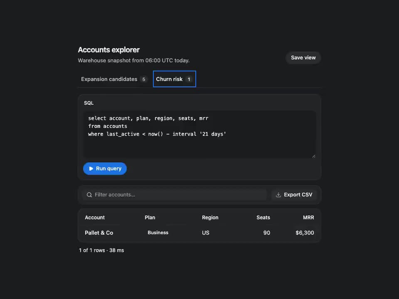Click the play icon in Run query
399x299 pixels.
tap(91, 169)
